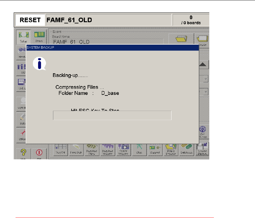Open the Required Parts tool
Image resolution: width=255 pixels, height=218 pixels.
(92, 149)
